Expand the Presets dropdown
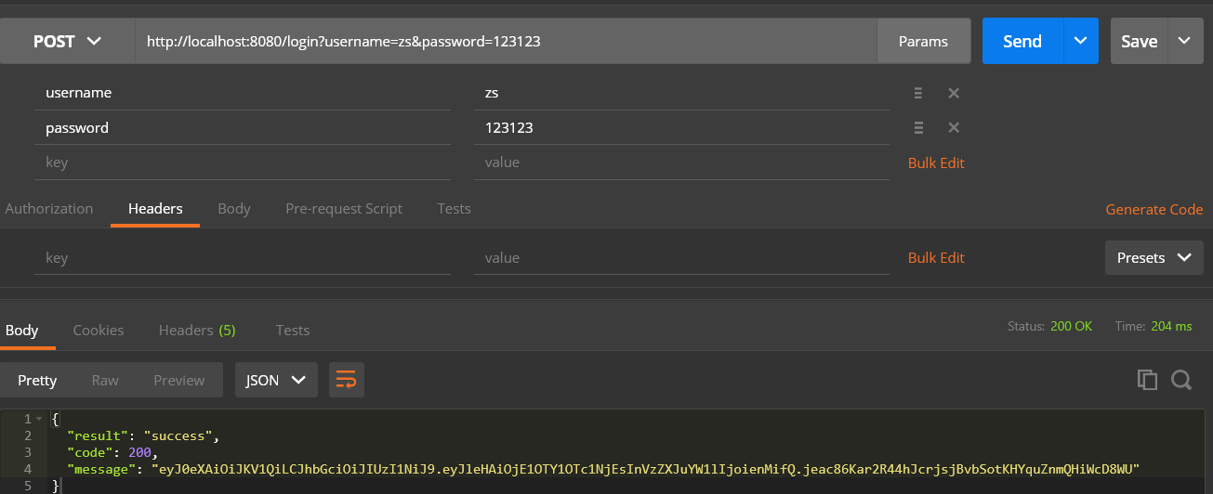 pos(1154,257)
